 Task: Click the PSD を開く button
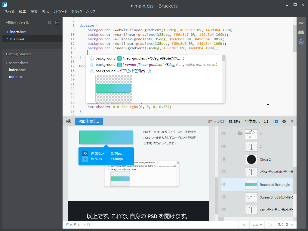88,121
